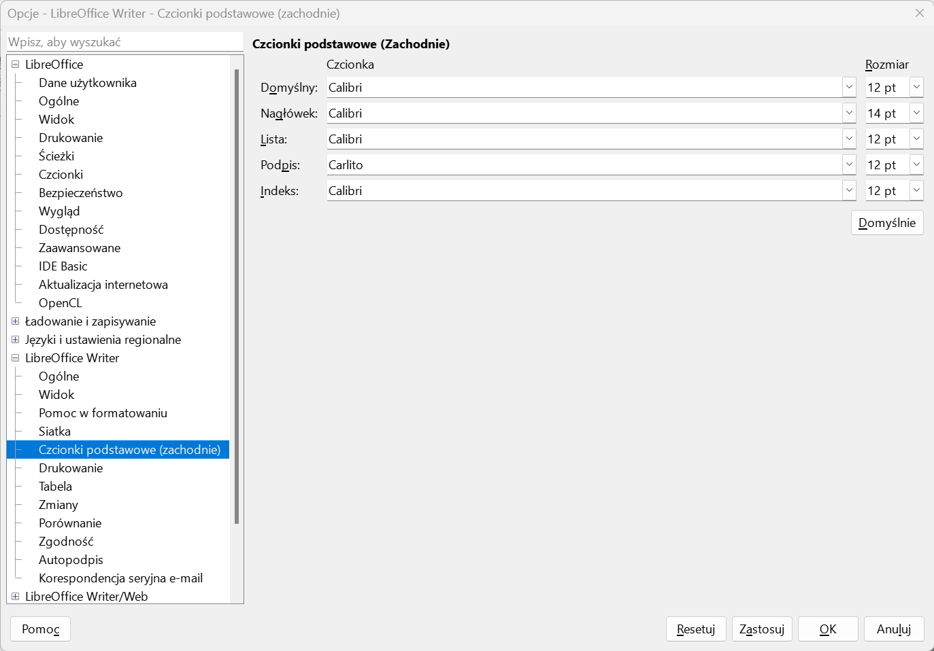Viewport: 934px width, 651px height.
Task: Open the Dostępność settings page
Action: (x=71, y=230)
